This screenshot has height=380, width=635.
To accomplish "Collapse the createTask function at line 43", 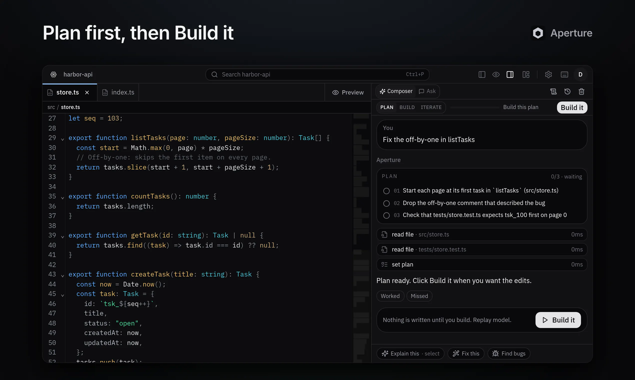I will (62, 276).
